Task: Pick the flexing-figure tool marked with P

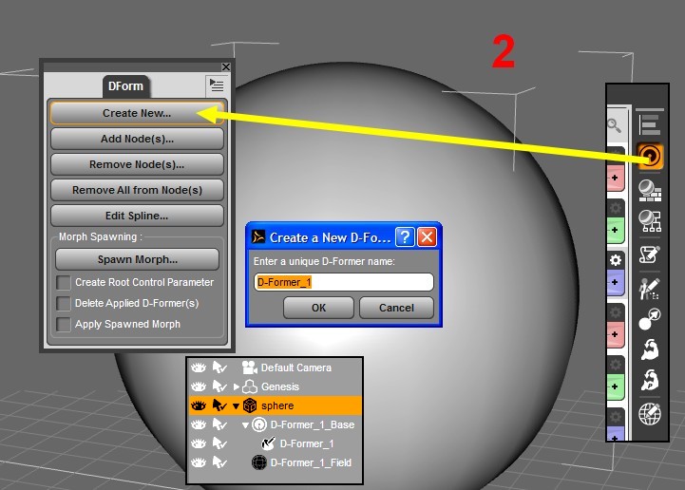Action: coord(650,380)
